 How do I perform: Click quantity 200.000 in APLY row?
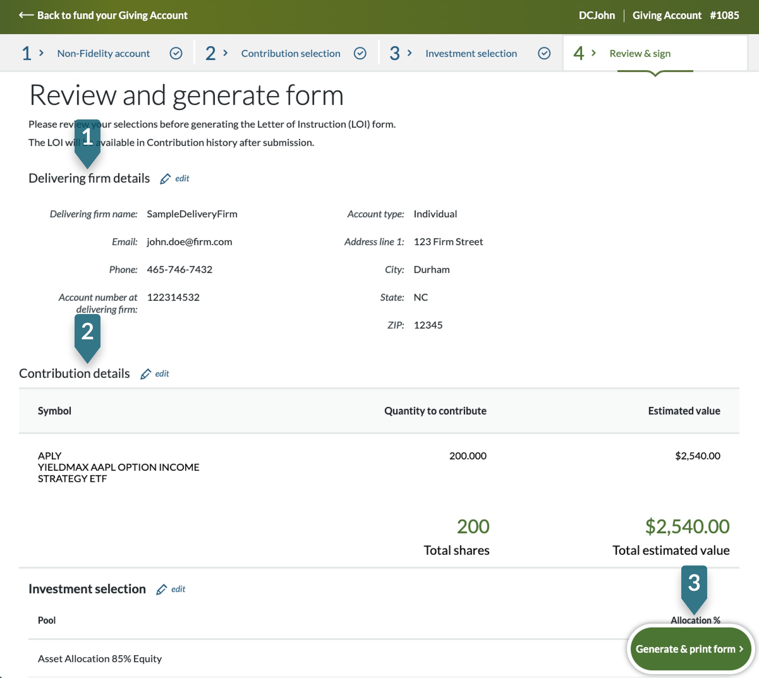(x=468, y=456)
